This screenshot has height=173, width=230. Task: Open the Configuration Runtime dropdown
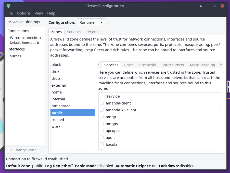91,22
